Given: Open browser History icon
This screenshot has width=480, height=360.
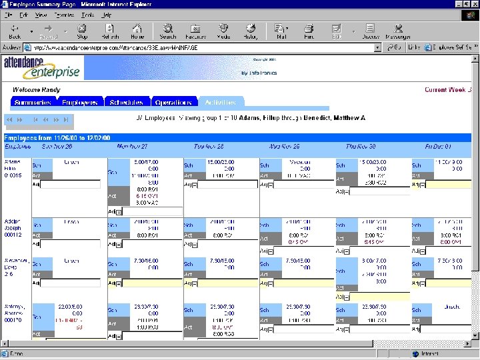Looking at the screenshot, I should tap(251, 32).
